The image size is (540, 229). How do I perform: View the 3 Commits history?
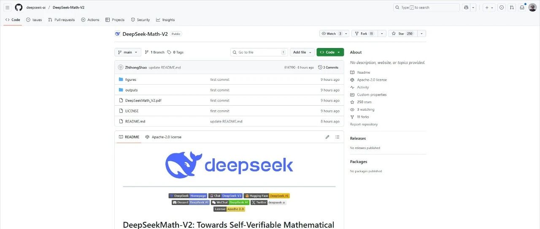click(328, 67)
